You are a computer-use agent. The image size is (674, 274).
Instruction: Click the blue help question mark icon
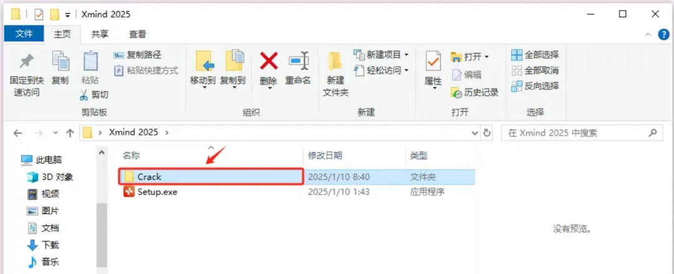click(663, 34)
